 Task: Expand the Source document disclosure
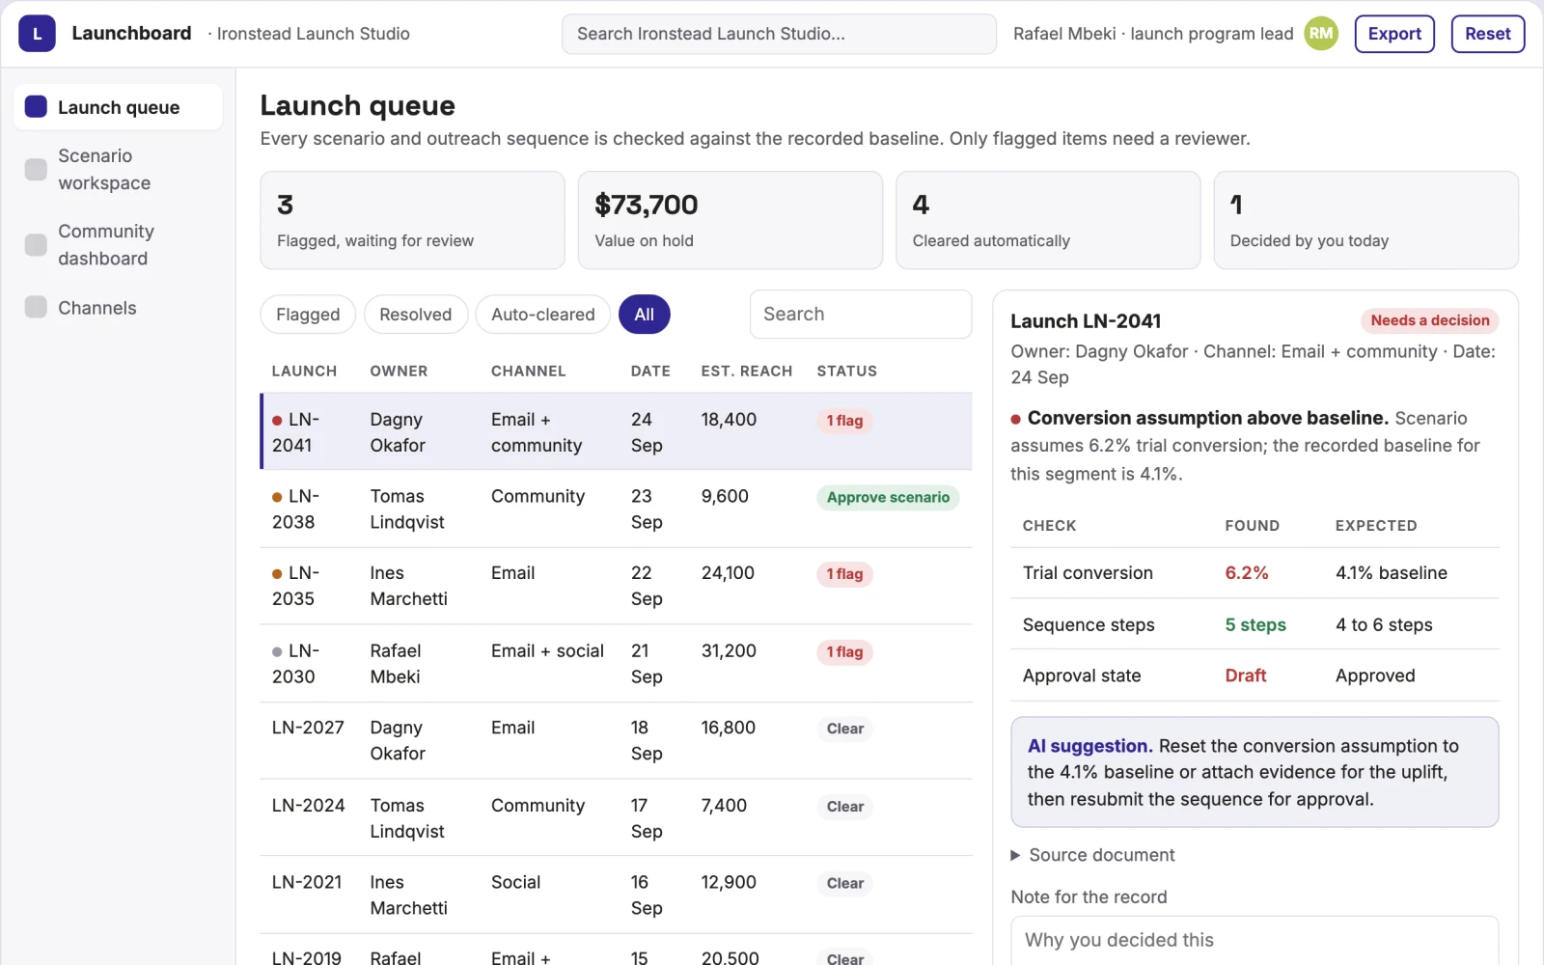click(1091, 855)
